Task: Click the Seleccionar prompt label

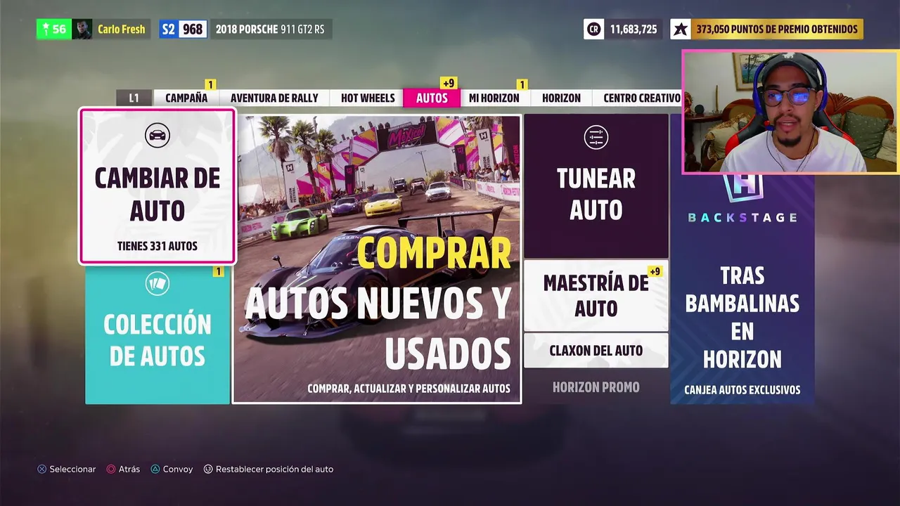Action: point(72,469)
